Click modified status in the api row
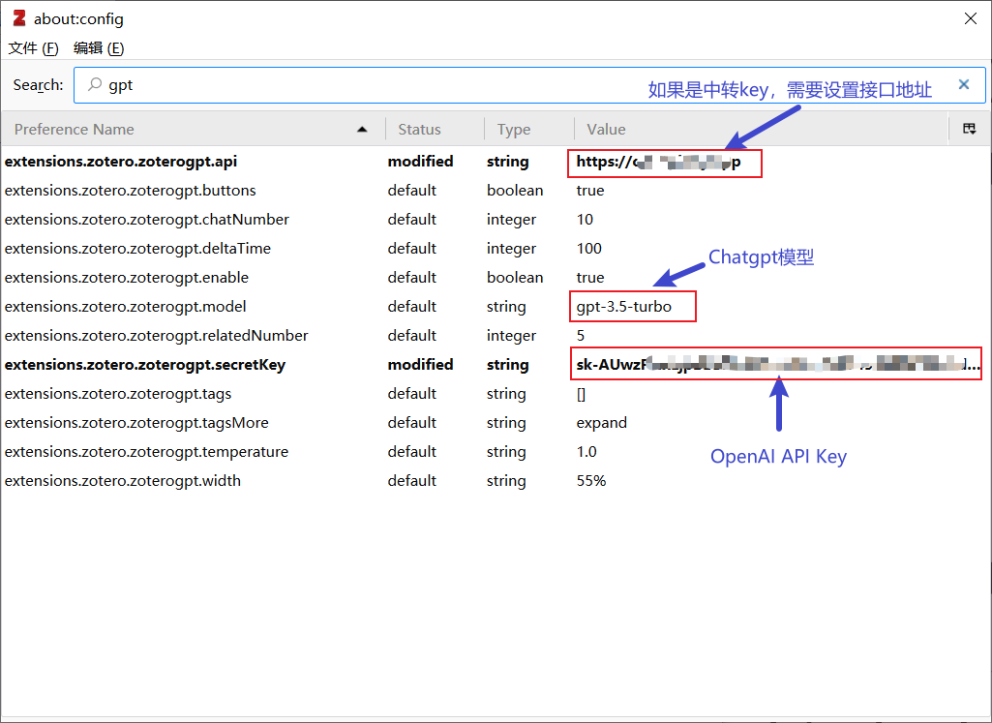992x723 pixels. click(x=421, y=162)
